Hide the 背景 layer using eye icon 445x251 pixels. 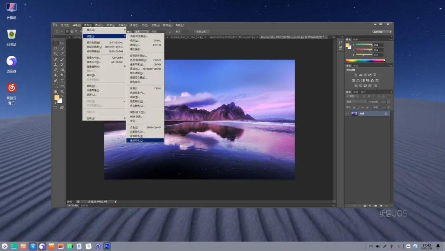347,113
